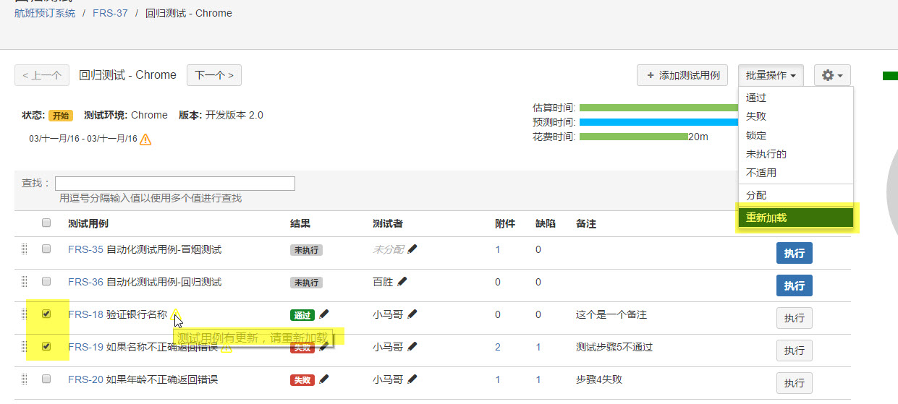Click the green 花费时间 progress bar
The width and height of the screenshot is (898, 404).
click(x=633, y=137)
